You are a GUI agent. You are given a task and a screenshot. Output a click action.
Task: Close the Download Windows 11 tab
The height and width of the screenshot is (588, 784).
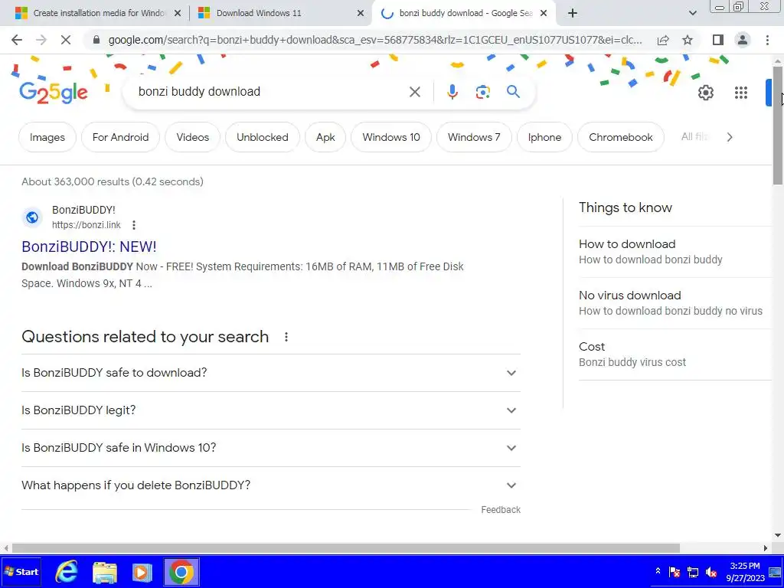coord(361,14)
